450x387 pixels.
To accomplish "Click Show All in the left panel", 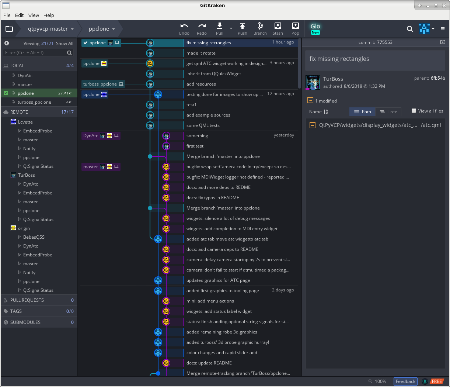I will coord(64,43).
